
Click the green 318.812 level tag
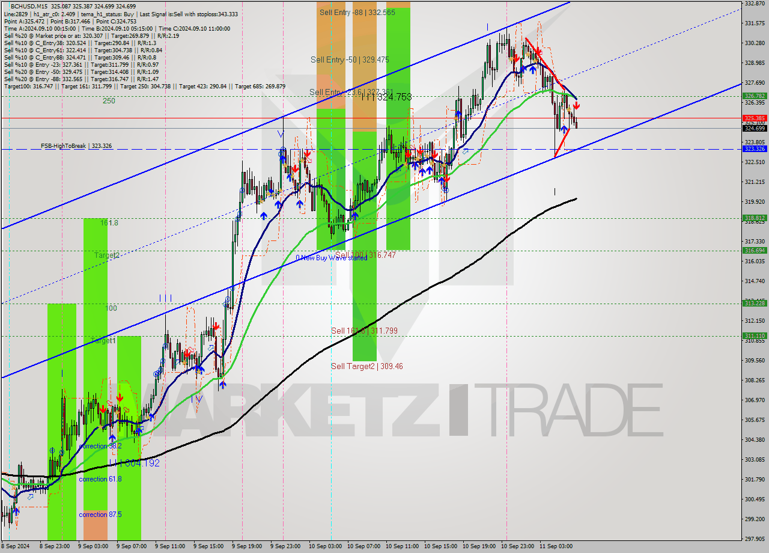point(755,218)
